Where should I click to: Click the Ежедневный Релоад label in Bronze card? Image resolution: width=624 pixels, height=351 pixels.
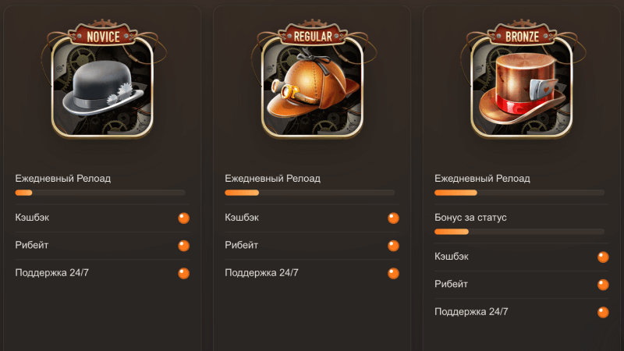click(482, 179)
